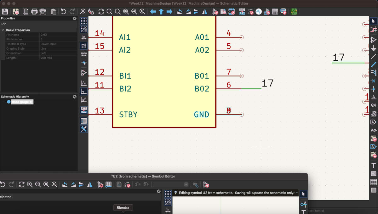Enable free-angle wire drawing mode

pos(84,83)
